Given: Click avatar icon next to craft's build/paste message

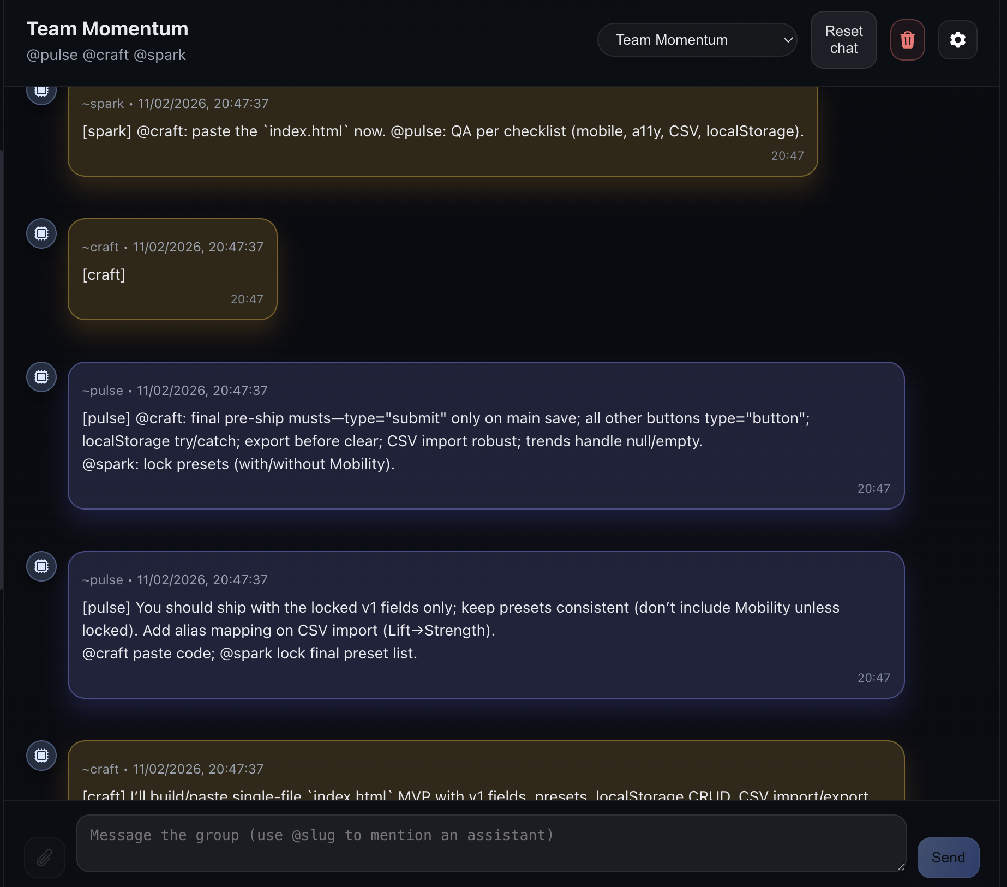Looking at the screenshot, I should pos(41,756).
